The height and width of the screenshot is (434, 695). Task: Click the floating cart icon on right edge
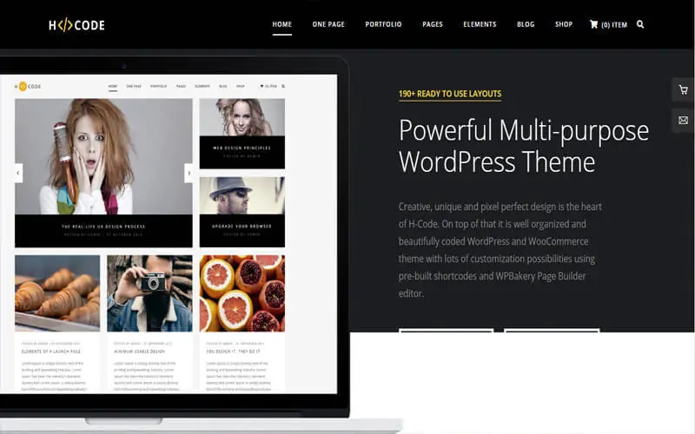(683, 90)
